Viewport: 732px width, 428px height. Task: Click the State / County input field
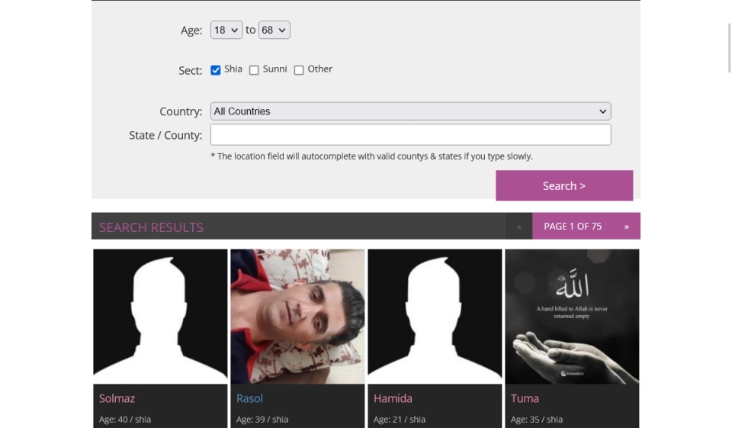410,135
